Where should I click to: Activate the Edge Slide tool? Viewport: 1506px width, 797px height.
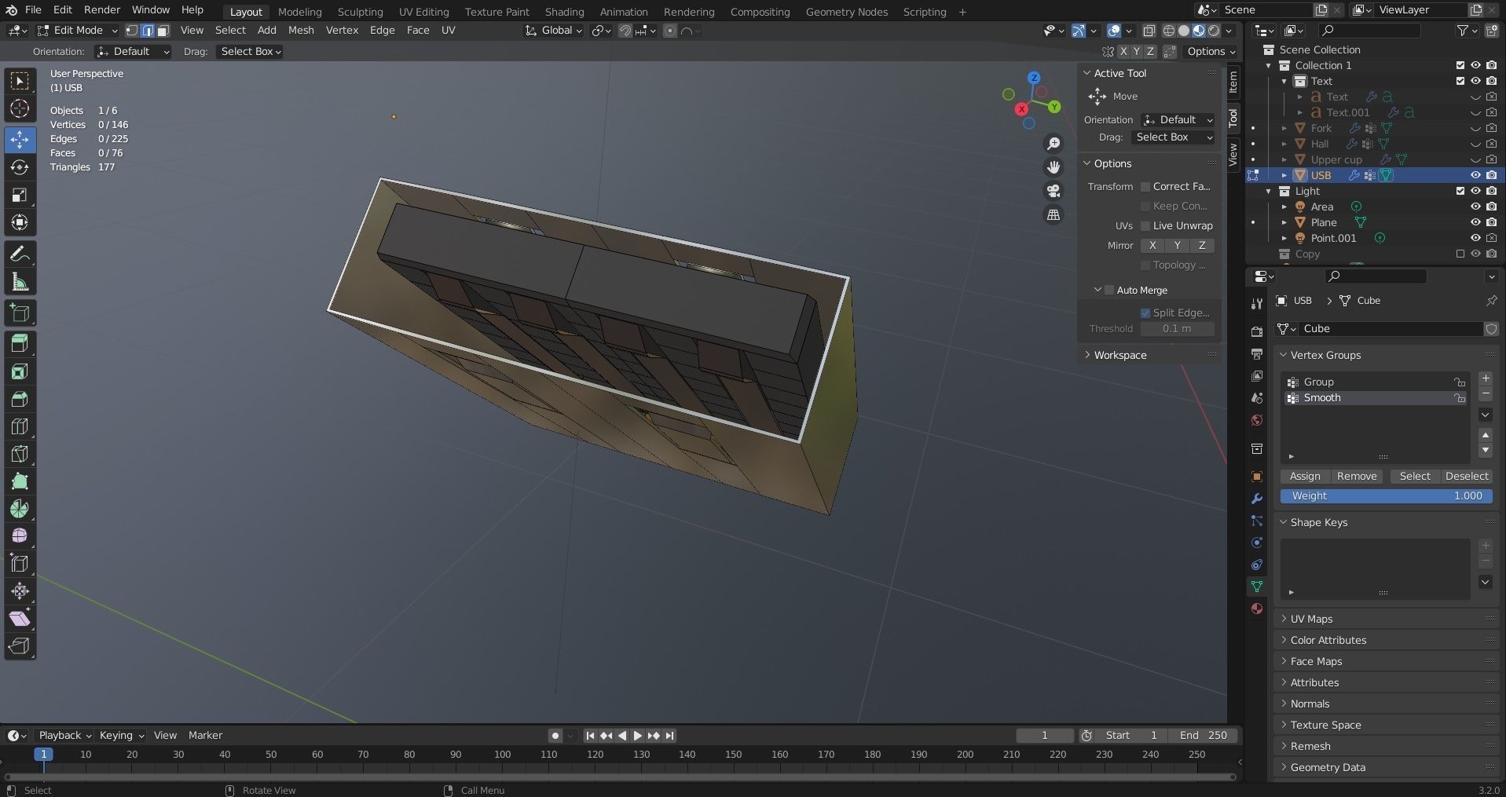(20, 564)
